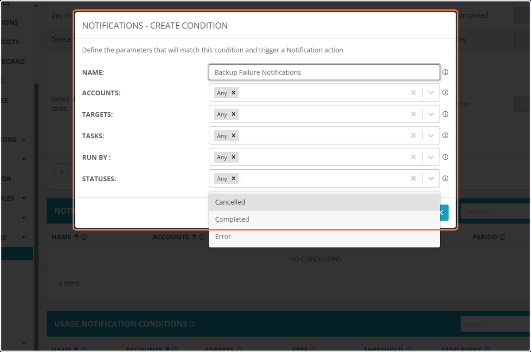The width and height of the screenshot is (531, 352).
Task: Open info icon beside Usage Notification Conditions
Action: point(192,324)
